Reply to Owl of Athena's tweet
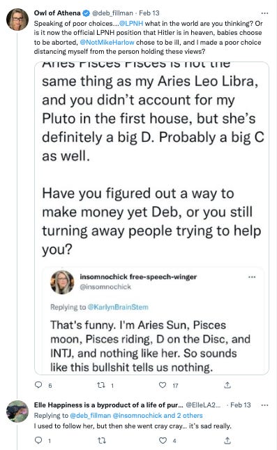 point(38,385)
